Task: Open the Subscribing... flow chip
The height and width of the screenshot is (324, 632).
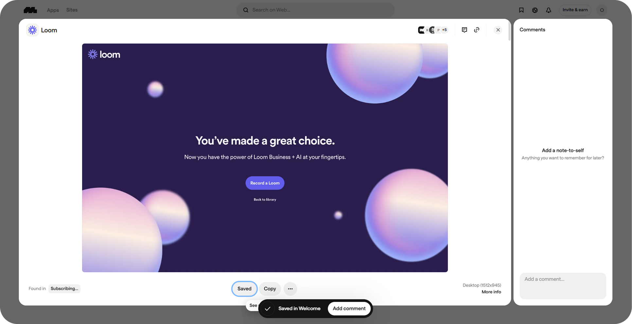Action: click(x=64, y=289)
